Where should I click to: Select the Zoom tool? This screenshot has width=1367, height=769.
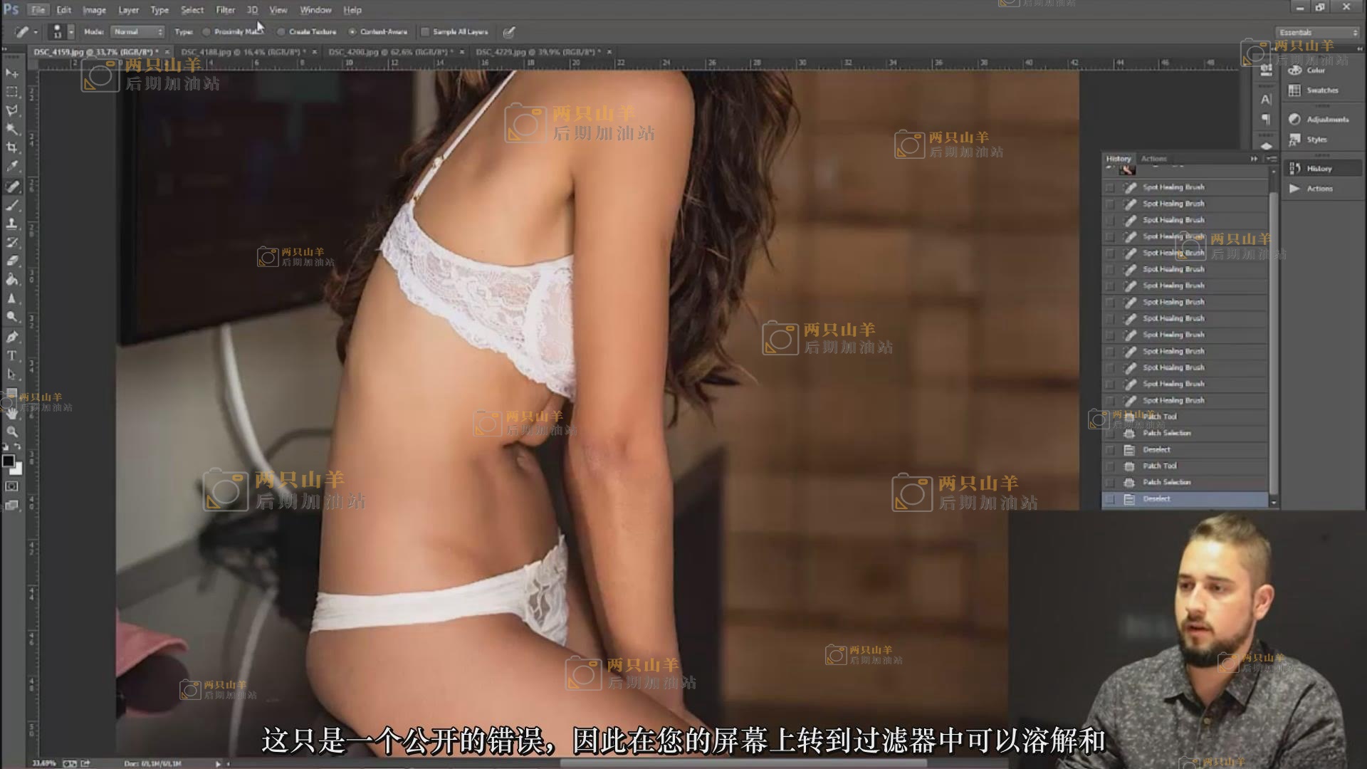pos(12,431)
